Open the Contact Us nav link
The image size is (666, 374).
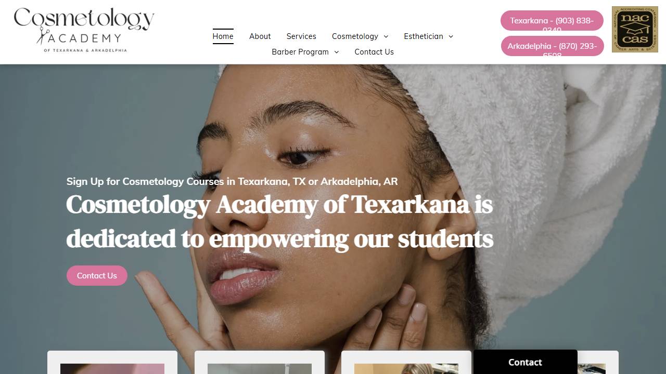(x=374, y=52)
